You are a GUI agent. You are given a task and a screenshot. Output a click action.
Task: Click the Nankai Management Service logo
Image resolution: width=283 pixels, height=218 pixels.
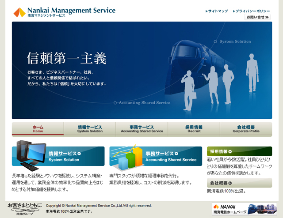65,12
